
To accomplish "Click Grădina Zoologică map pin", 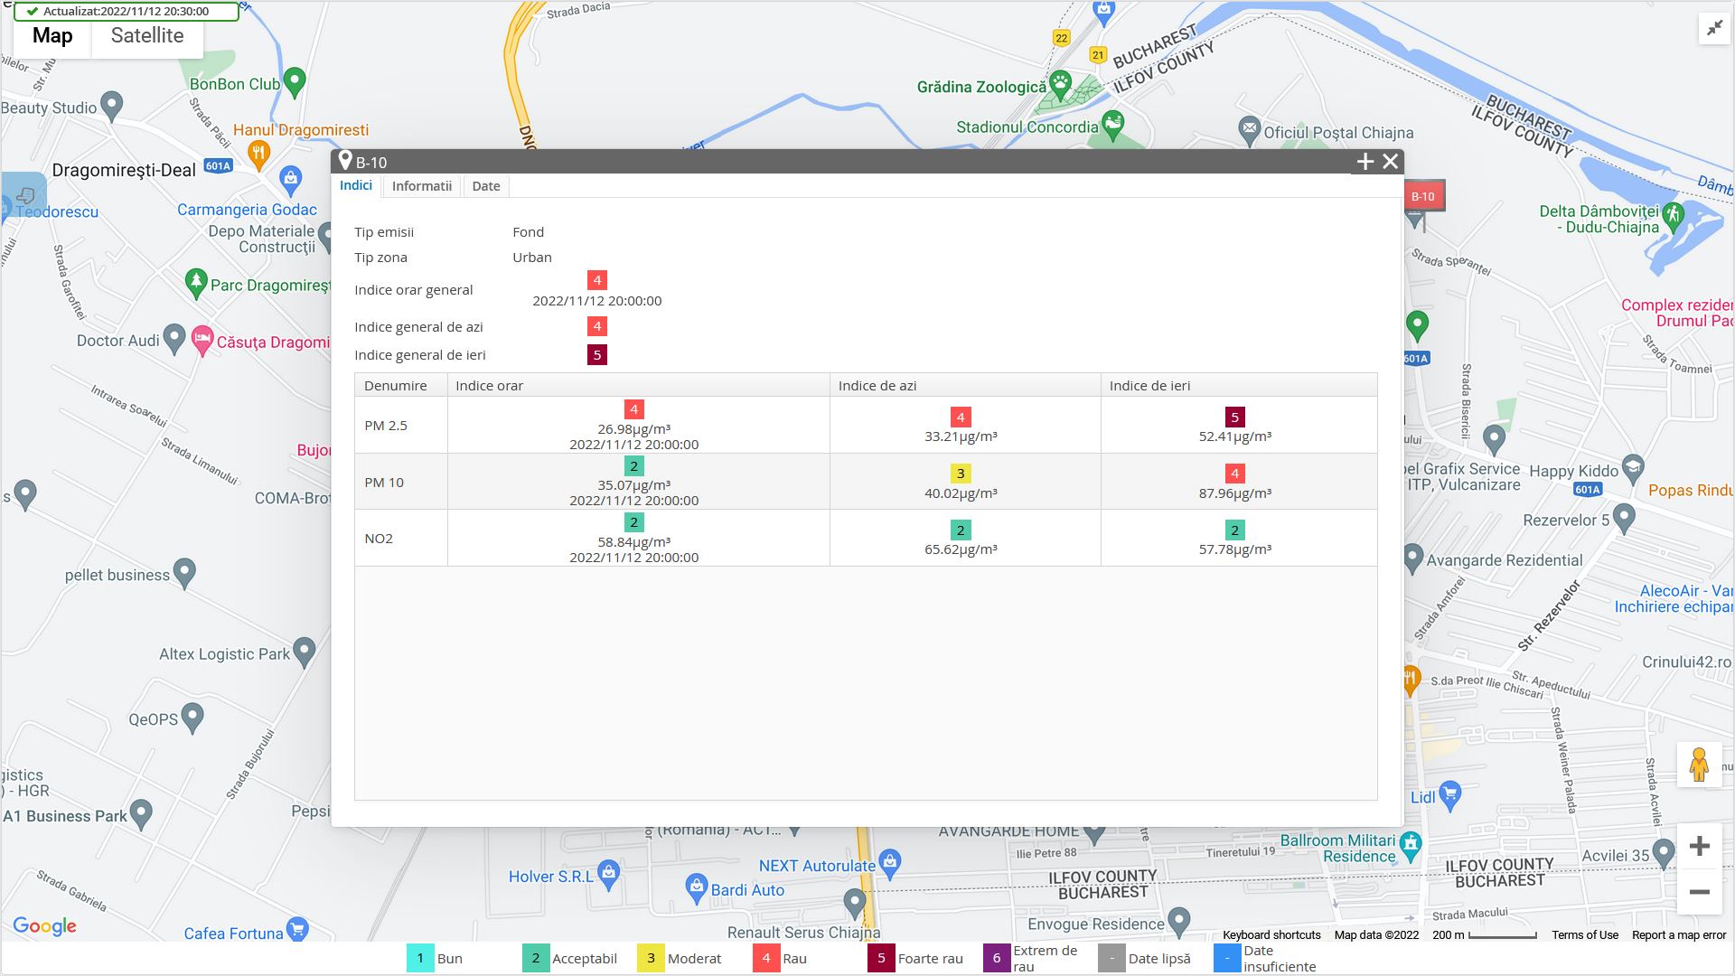I will point(1061,85).
